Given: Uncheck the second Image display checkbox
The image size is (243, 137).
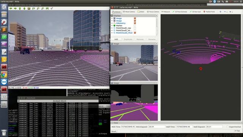Looking at the screenshot, I should click(x=135, y=21).
